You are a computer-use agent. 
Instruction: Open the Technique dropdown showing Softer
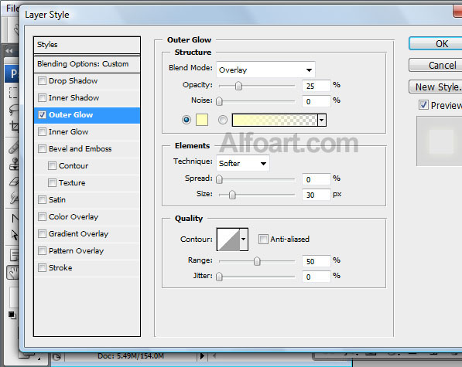click(x=243, y=163)
